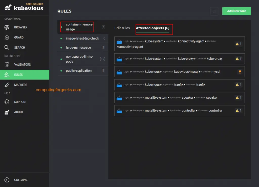Screen dimensions: 259x187
Task: Click the Markers pen icon
Action: [x=7, y=85]
